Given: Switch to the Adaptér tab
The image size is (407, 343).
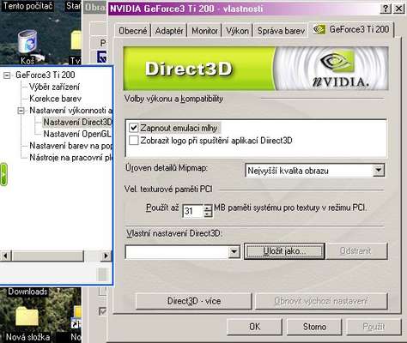Looking at the screenshot, I should [169, 31].
